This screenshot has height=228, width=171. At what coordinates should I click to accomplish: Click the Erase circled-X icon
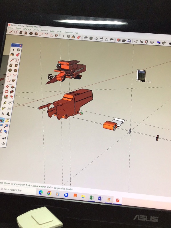pos(152,42)
